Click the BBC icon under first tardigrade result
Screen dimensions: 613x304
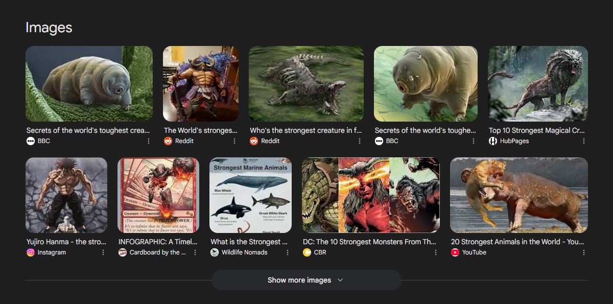click(x=30, y=141)
